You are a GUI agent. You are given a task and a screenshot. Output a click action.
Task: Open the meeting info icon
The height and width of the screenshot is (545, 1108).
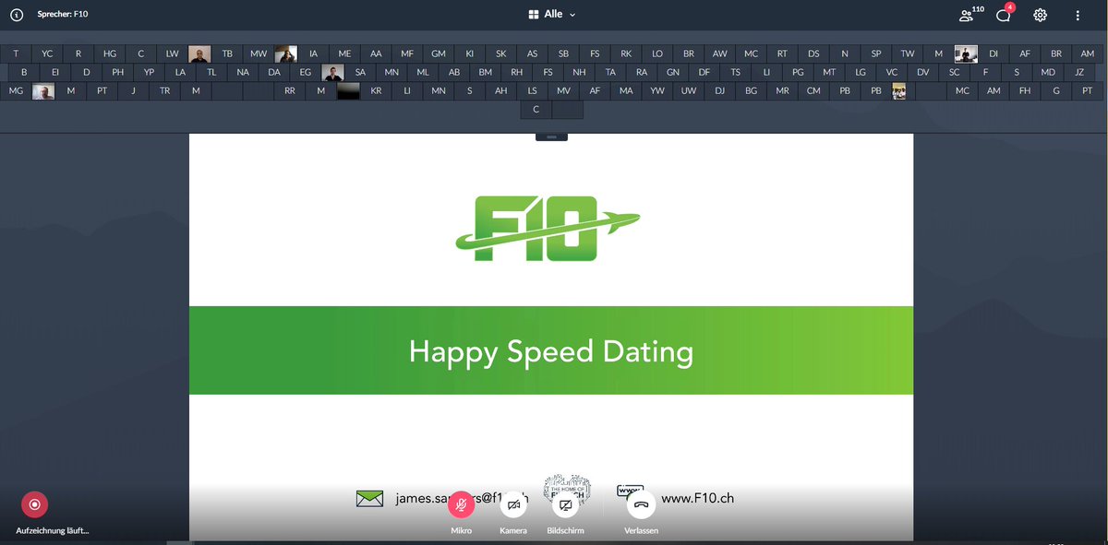(x=16, y=15)
